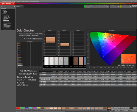The height and width of the screenshot is (112, 137).
Task: Click the settings gear icon at top right
Action: tap(133, 7)
